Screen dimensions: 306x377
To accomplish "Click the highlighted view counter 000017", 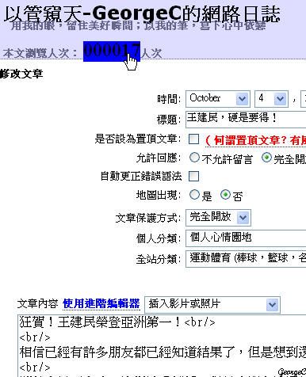I will click(112, 51).
